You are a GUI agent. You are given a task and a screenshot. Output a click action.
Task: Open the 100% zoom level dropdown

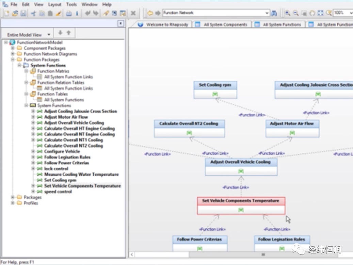pos(351,13)
